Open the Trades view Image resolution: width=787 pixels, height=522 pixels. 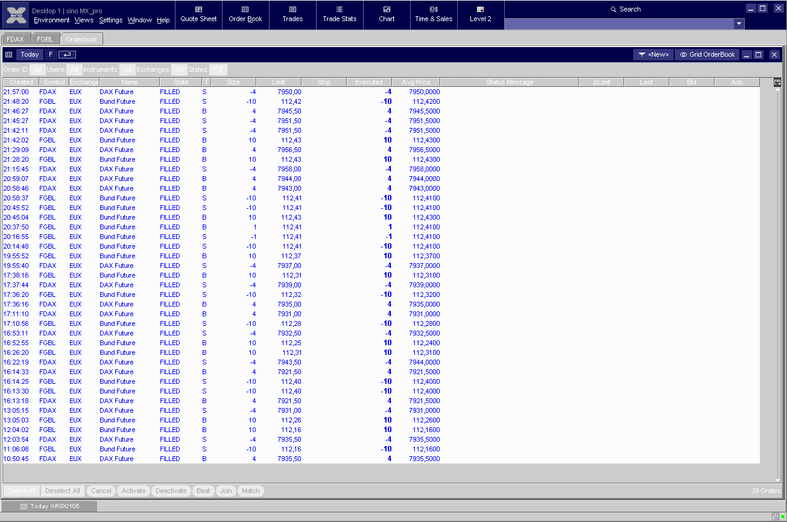tap(292, 14)
